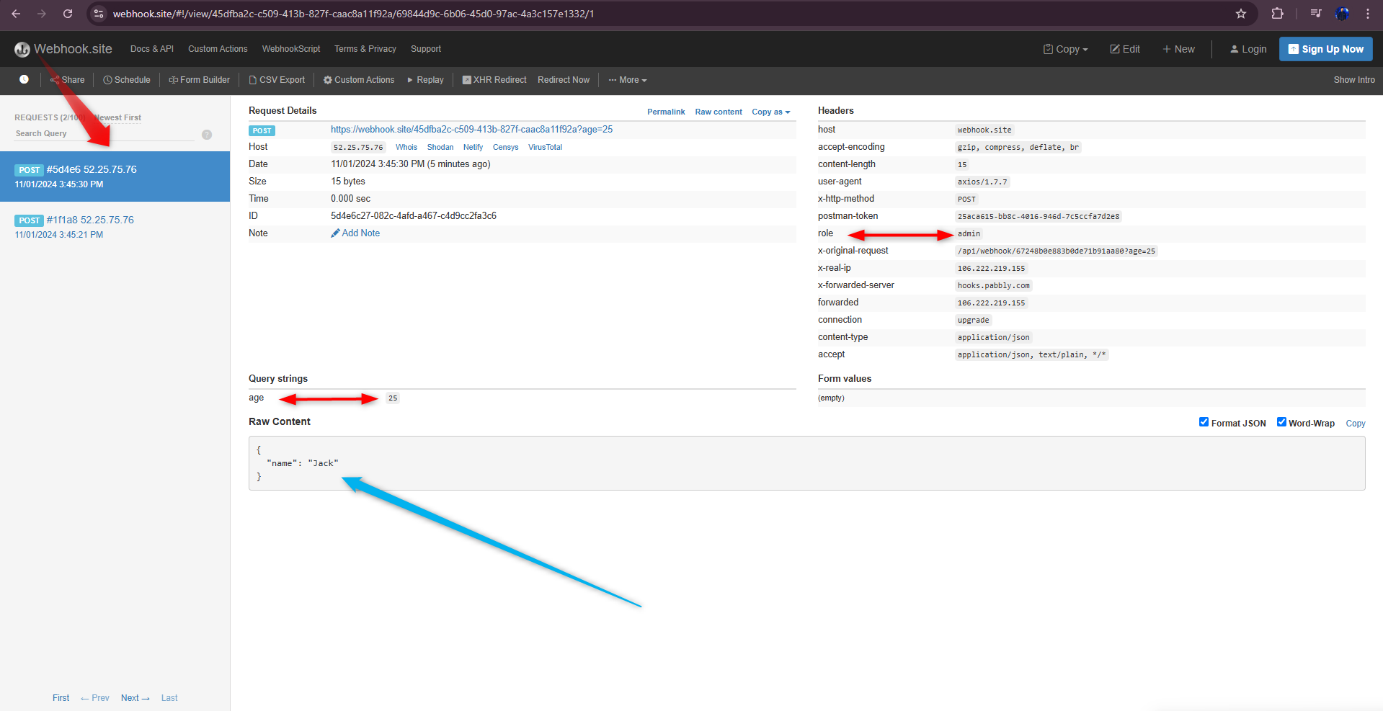
Task: Reload the page using refresh icon
Action: point(68,14)
